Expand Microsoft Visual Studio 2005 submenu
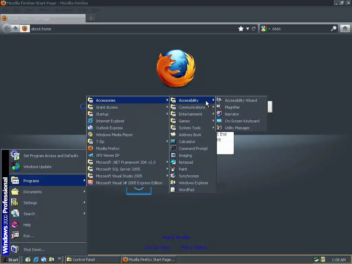The image size is (352, 264). pos(128,176)
